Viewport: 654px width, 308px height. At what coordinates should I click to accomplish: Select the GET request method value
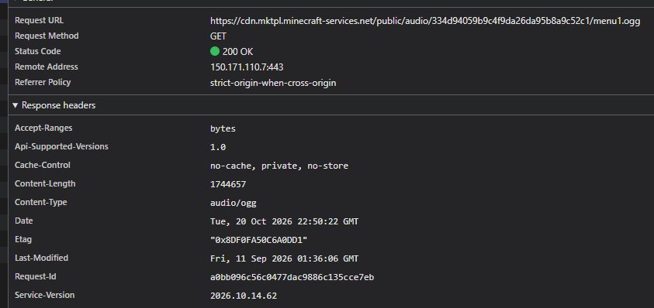click(218, 36)
